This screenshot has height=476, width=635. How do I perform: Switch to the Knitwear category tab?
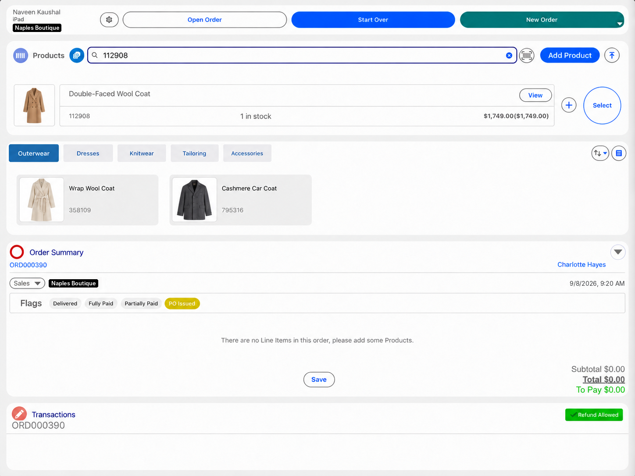[142, 153]
